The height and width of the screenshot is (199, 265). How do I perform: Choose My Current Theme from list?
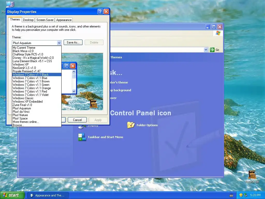point(37,48)
